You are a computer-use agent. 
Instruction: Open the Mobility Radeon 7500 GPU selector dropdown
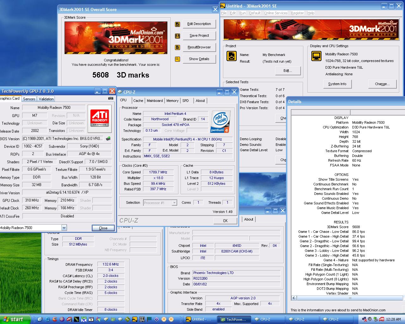tap(64, 228)
